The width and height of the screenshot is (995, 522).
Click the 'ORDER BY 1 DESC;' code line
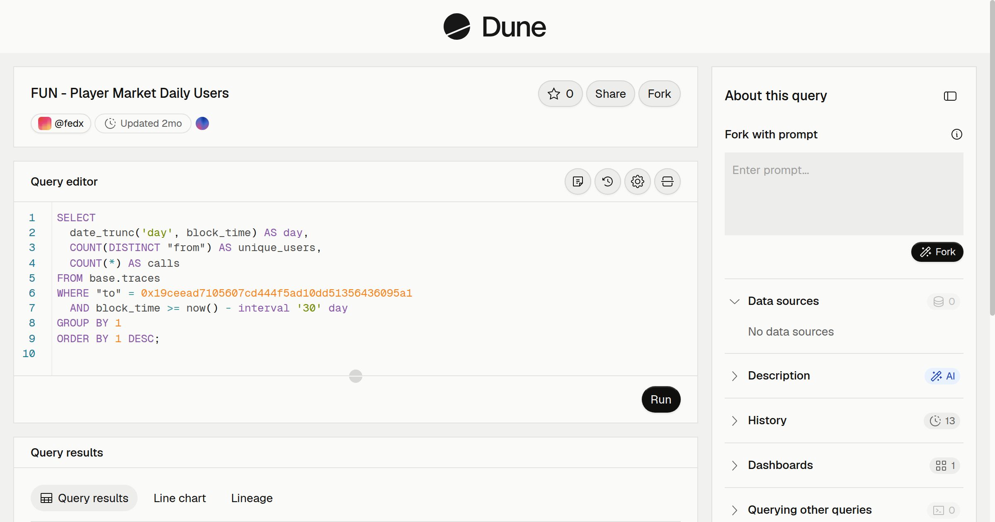tap(108, 338)
